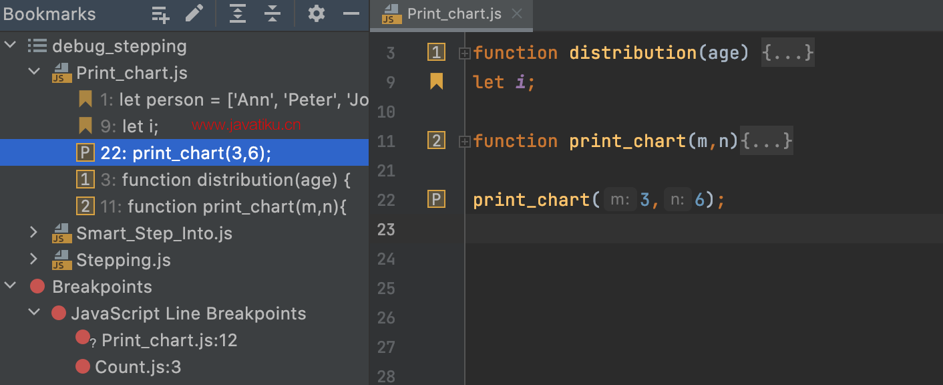Click the JS file icon on the editor tab
The image size is (943, 385).
[x=391, y=14]
